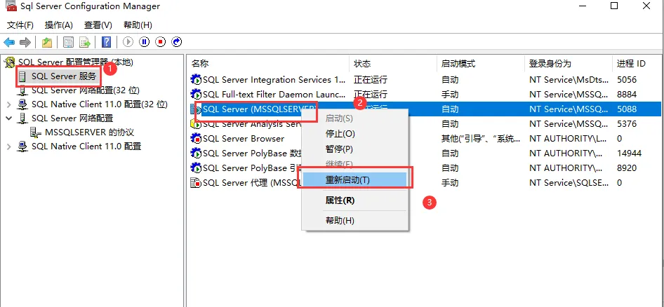Image resolution: width=664 pixels, height=307 pixels.
Task: Choose 重新启动(T) from the context menu
Action: tap(347, 179)
